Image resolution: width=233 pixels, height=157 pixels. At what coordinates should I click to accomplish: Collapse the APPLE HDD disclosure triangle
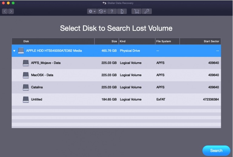(14, 51)
